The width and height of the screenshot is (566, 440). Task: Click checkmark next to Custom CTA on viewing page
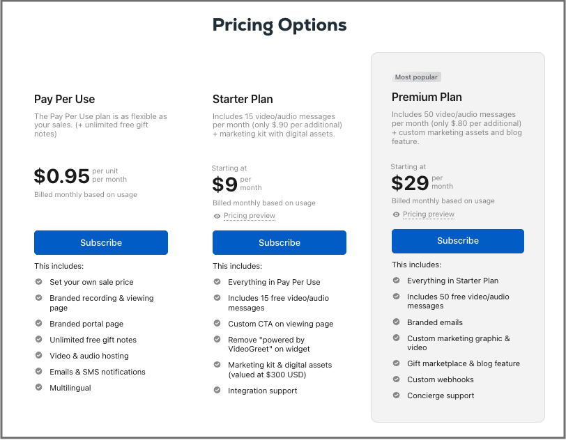tap(217, 323)
